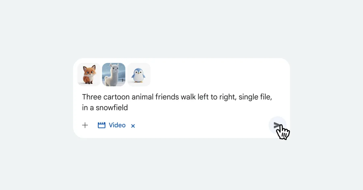
Task: Click the send arrow button
Action: click(x=277, y=125)
